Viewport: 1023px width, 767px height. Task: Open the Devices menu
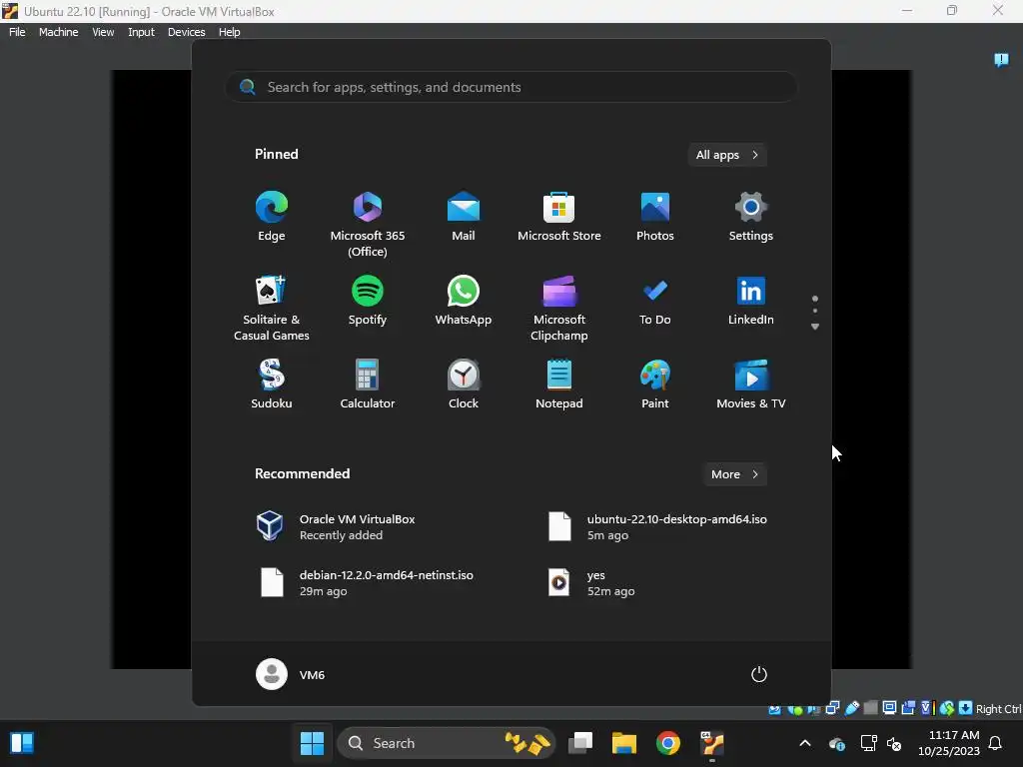(x=187, y=32)
